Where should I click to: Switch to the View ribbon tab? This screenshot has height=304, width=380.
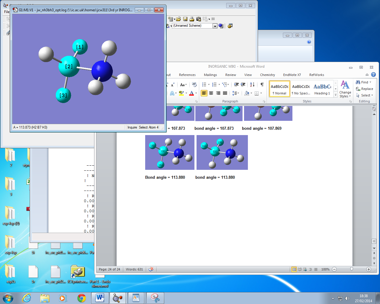pyautogui.click(x=248, y=75)
